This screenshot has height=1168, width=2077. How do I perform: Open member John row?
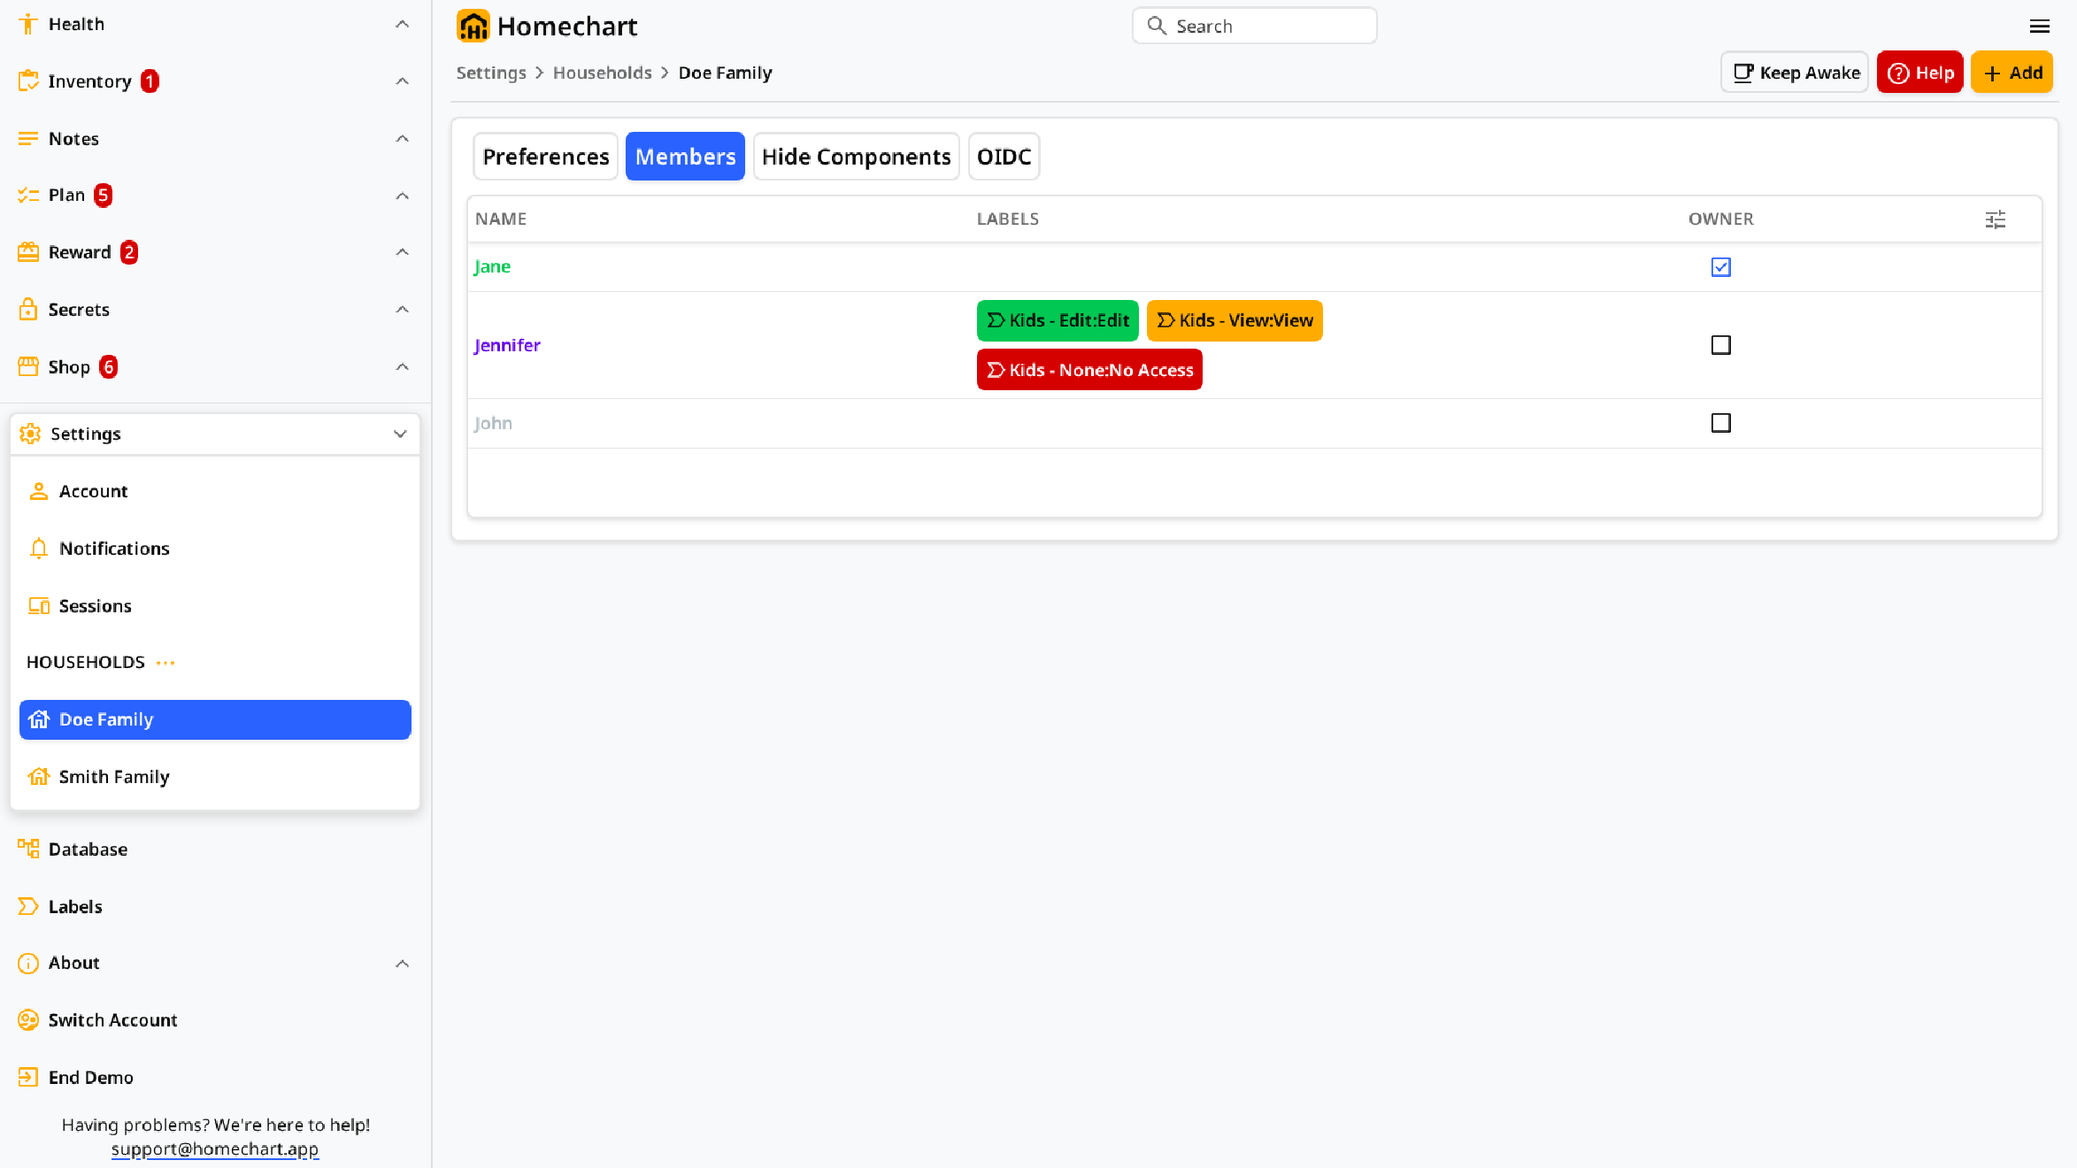(x=1255, y=423)
